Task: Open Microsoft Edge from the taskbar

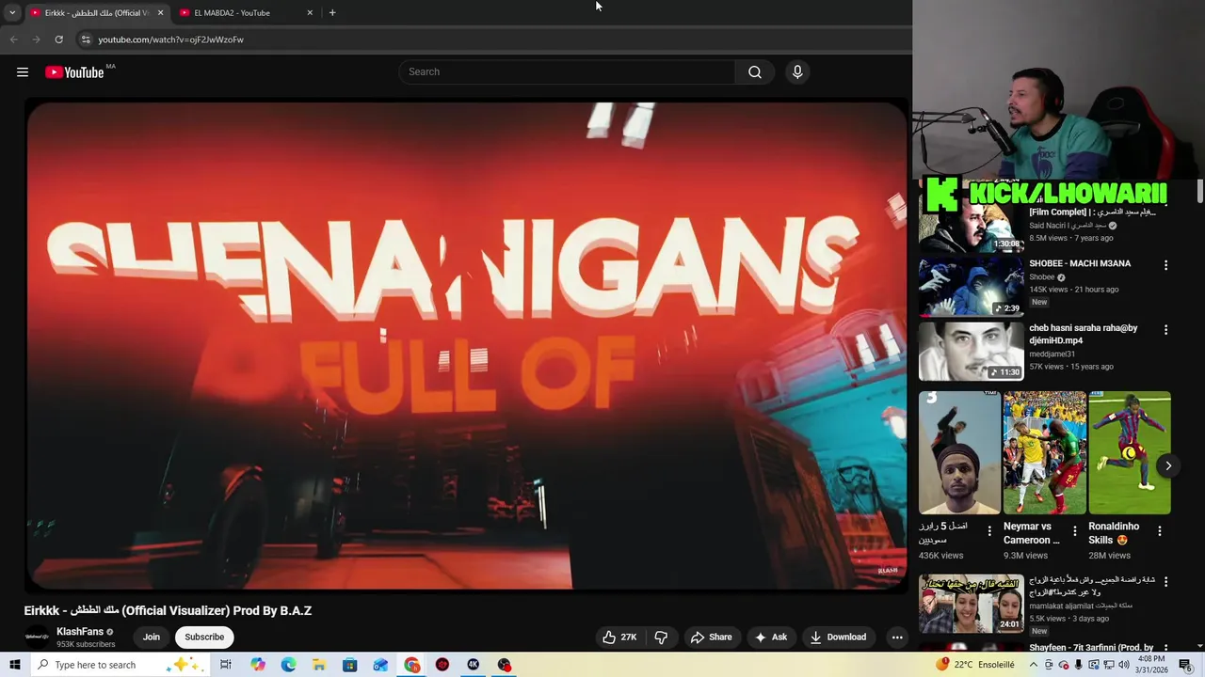Action: [288, 665]
